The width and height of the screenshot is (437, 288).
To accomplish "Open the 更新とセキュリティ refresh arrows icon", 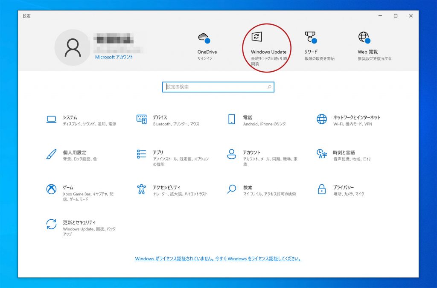I will [51, 224].
